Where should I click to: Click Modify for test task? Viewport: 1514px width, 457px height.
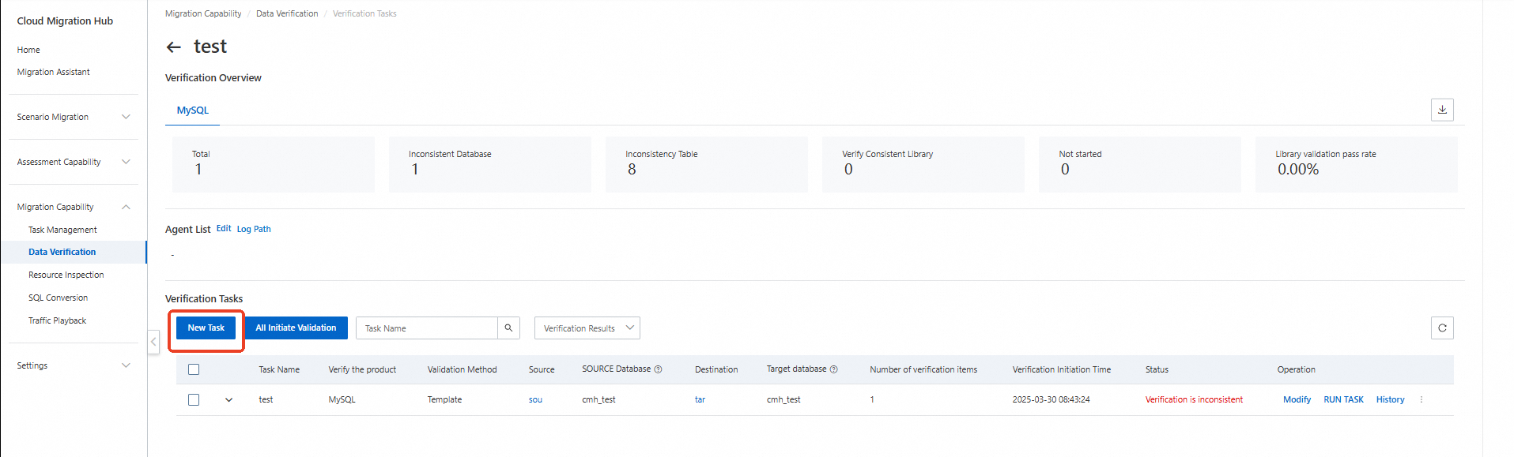[1297, 399]
